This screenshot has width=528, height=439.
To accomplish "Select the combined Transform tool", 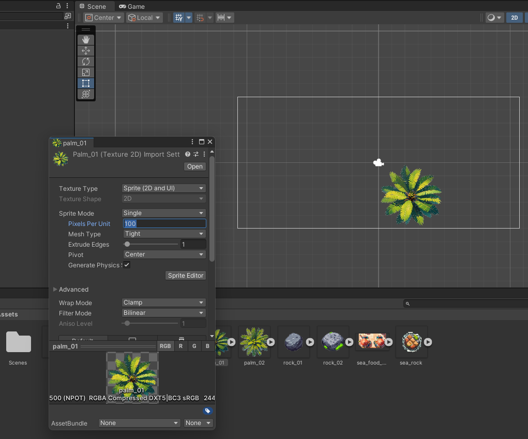I will [x=86, y=94].
